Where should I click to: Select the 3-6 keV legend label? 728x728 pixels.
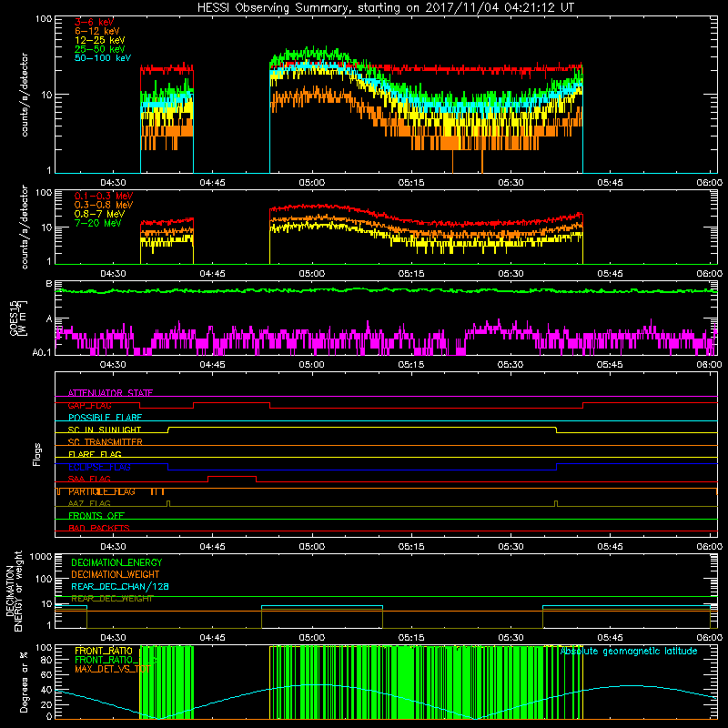94,22
